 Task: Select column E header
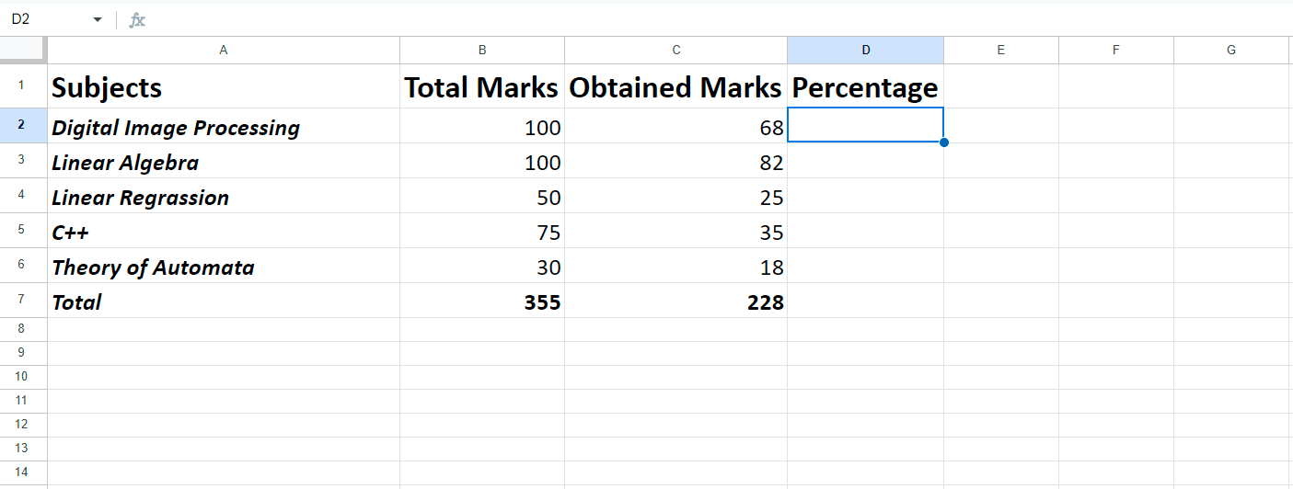tap(1001, 51)
